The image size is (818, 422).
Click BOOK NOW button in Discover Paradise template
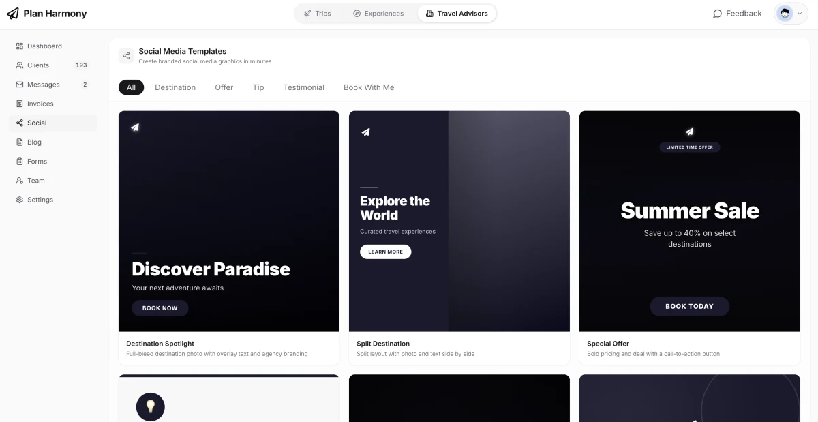tap(160, 308)
